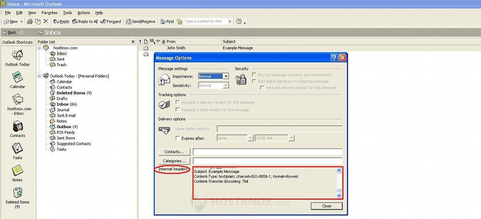Sort by the attachment paperclip column
Screen dimensions: 481x219
point(164,42)
